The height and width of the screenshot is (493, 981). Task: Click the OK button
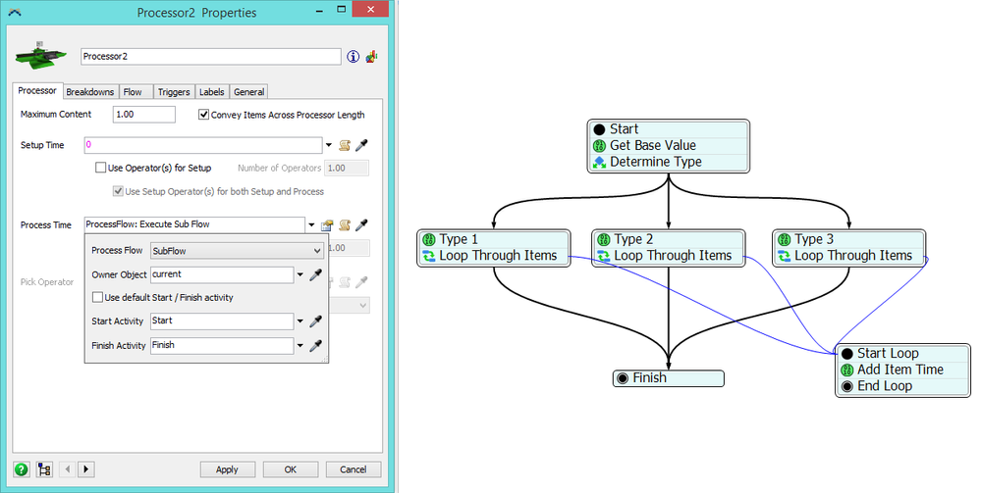pos(291,469)
